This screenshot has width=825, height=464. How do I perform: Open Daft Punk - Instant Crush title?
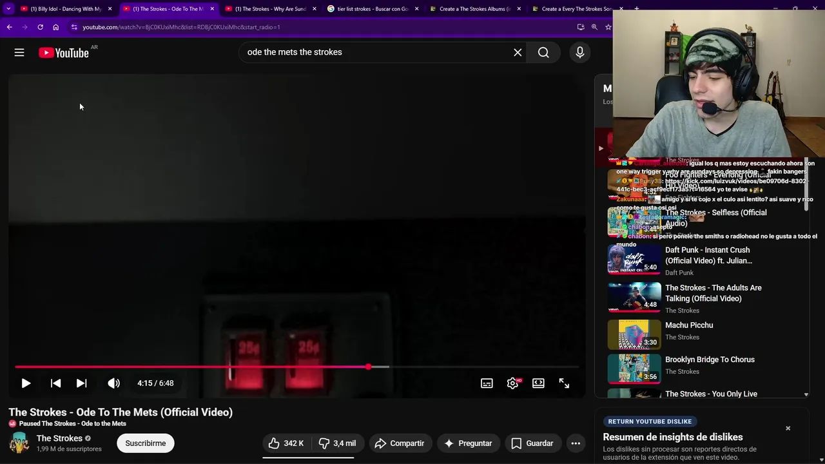[708, 255]
